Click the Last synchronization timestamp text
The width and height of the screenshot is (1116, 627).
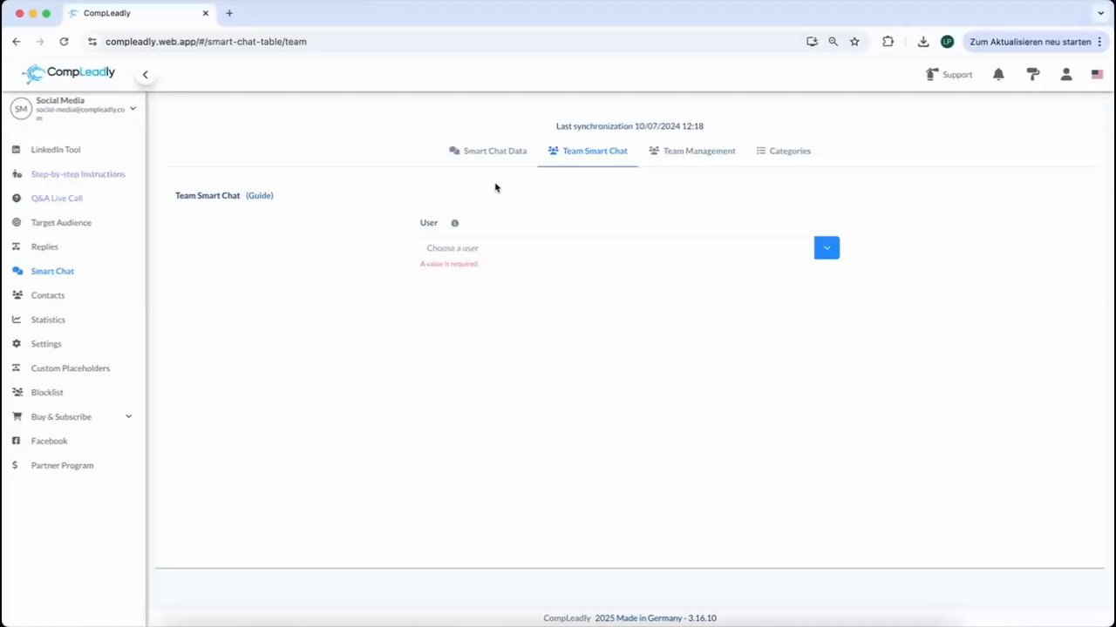[x=629, y=126]
